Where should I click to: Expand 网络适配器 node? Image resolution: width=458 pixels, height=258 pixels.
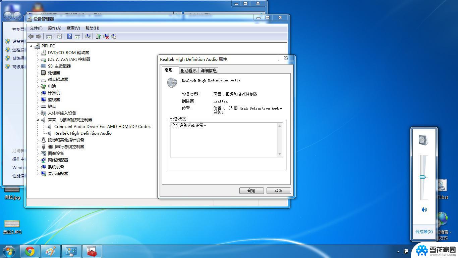(x=38, y=160)
